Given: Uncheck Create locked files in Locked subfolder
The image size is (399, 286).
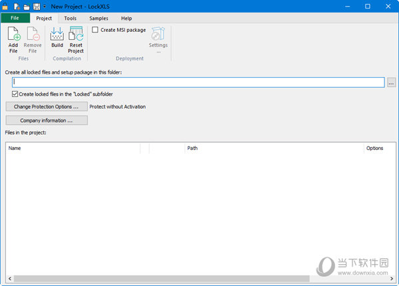Looking at the screenshot, I should point(15,94).
